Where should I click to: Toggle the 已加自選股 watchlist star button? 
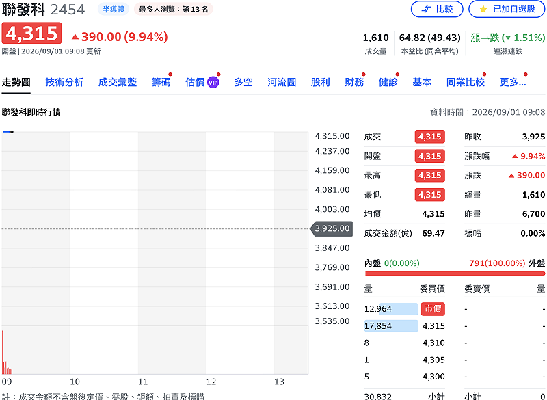pos(507,9)
